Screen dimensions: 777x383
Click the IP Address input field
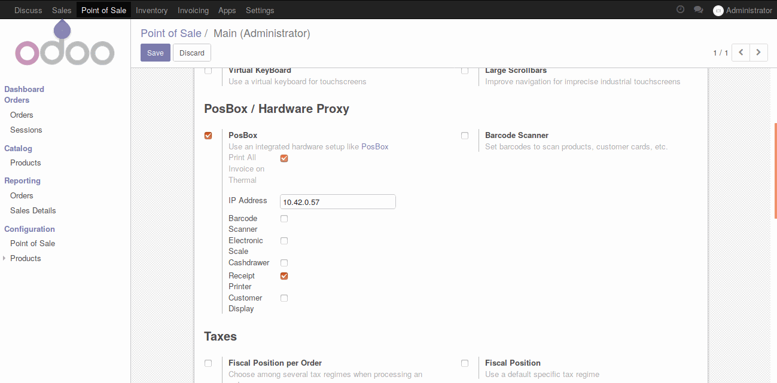coord(337,202)
